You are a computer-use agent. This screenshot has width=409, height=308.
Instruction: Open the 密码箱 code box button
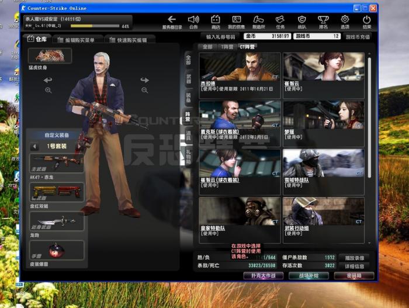pos(354,276)
